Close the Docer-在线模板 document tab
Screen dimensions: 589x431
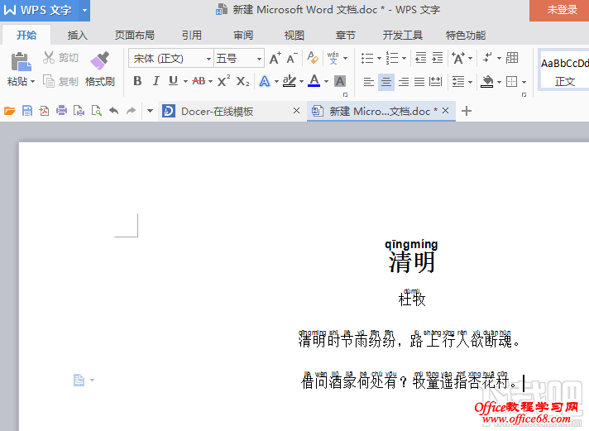point(297,111)
